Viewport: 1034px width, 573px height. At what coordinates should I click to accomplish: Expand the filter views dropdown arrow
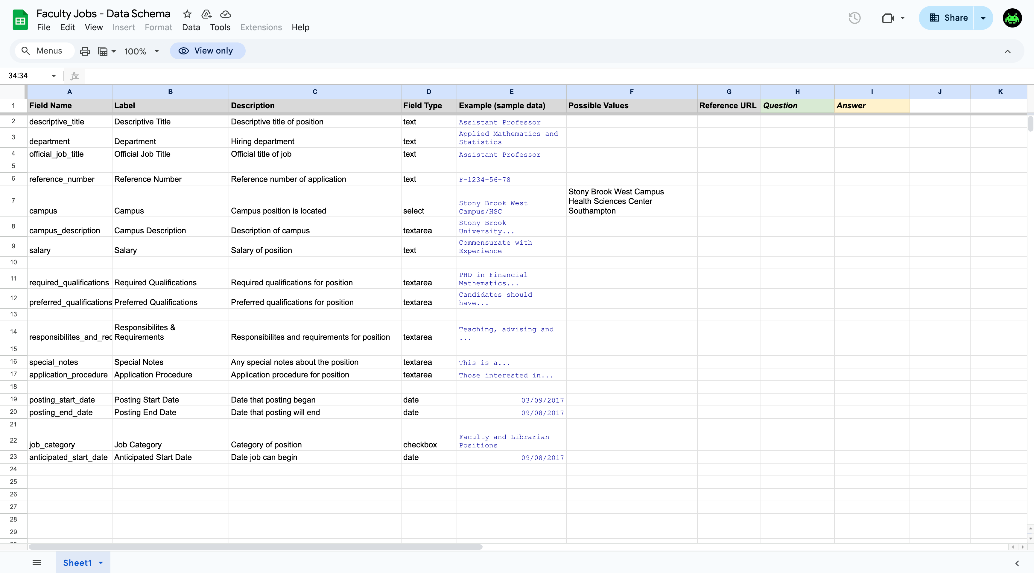pos(114,51)
